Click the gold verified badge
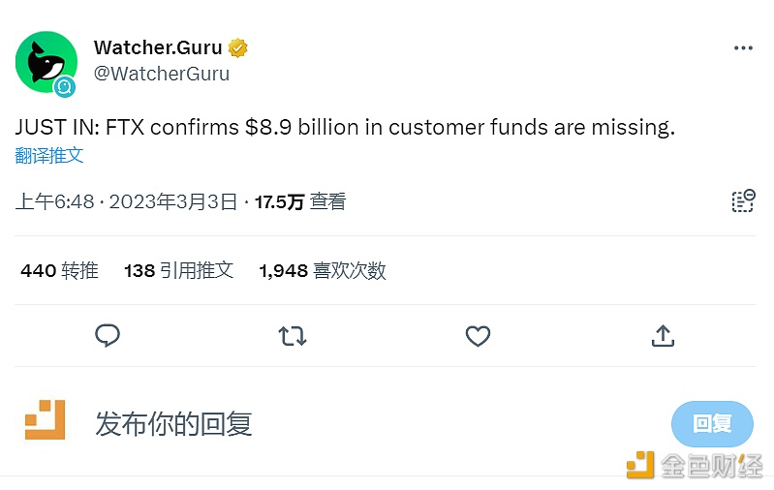The width and height of the screenshot is (774, 490). pyautogui.click(x=238, y=47)
